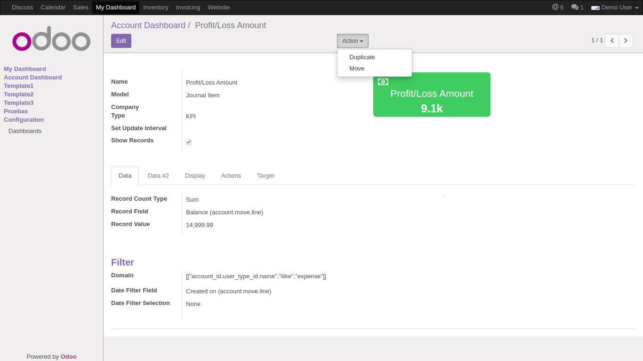The width and height of the screenshot is (643, 361).
Task: Open the Target tab
Action: (x=265, y=176)
